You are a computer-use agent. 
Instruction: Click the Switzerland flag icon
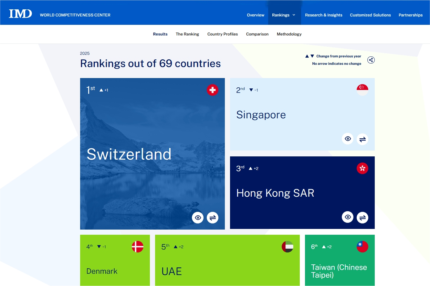point(213,90)
